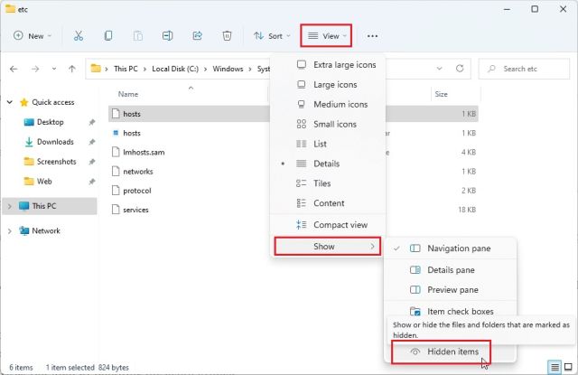
Task: Switch to large thumbnails view in status bar
Action: pos(568,367)
